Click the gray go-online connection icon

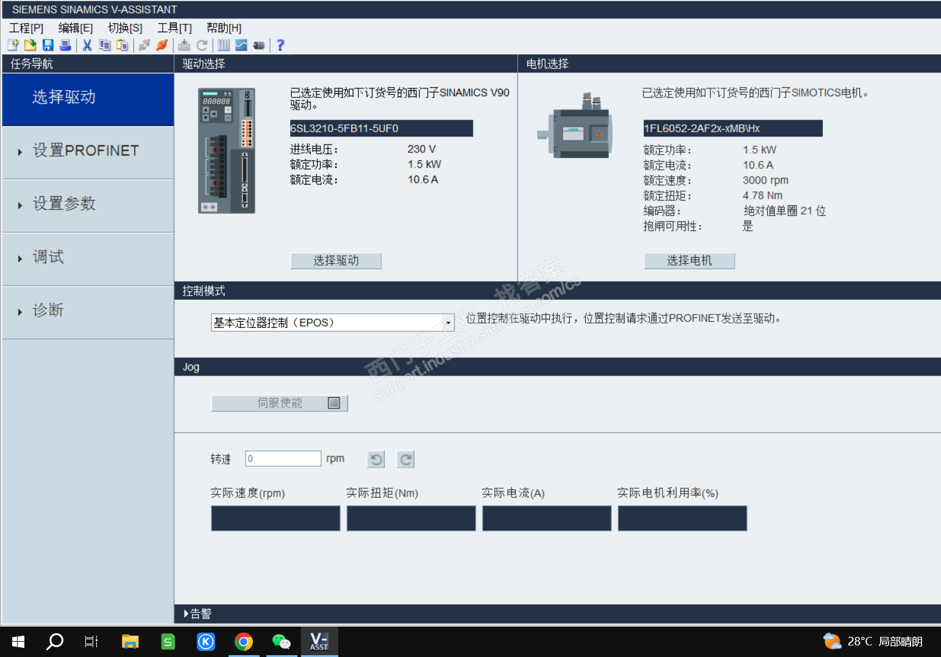(144, 45)
